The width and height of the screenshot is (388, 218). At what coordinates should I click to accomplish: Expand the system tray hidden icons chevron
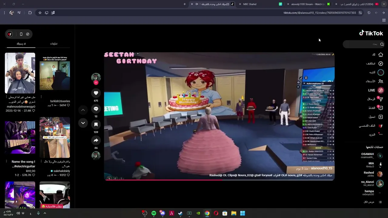point(45,213)
